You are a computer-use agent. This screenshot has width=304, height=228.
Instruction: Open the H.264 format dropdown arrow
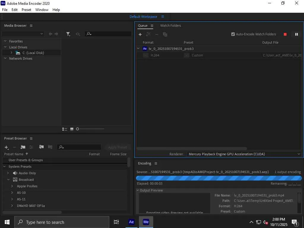[145, 55]
